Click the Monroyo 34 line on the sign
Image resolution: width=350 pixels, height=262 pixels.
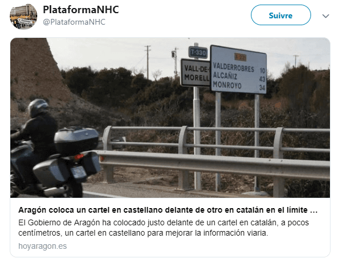[239, 86]
